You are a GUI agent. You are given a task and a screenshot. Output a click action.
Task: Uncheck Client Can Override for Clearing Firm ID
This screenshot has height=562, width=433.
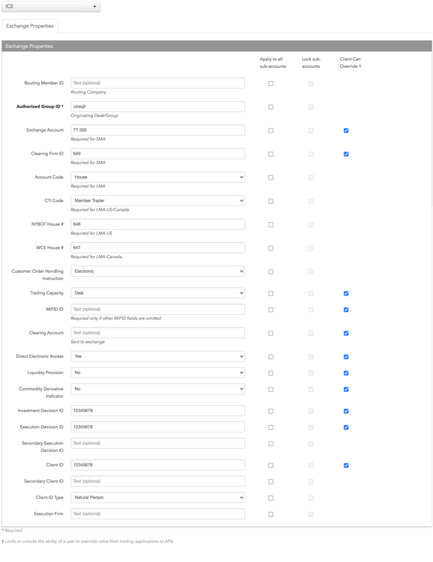[346, 154]
